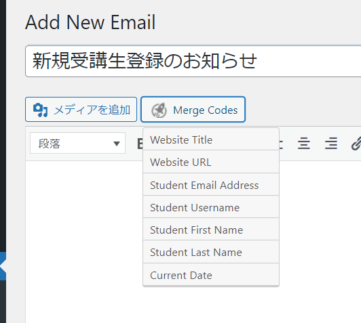This screenshot has width=361, height=323.
Task: Pick Student First Name merge code
Action: pos(211,230)
